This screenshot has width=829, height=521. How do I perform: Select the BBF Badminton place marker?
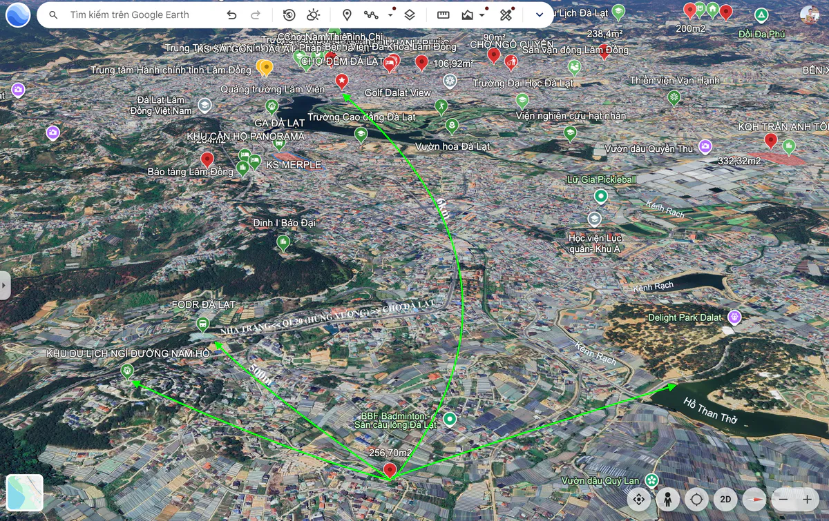click(x=450, y=419)
